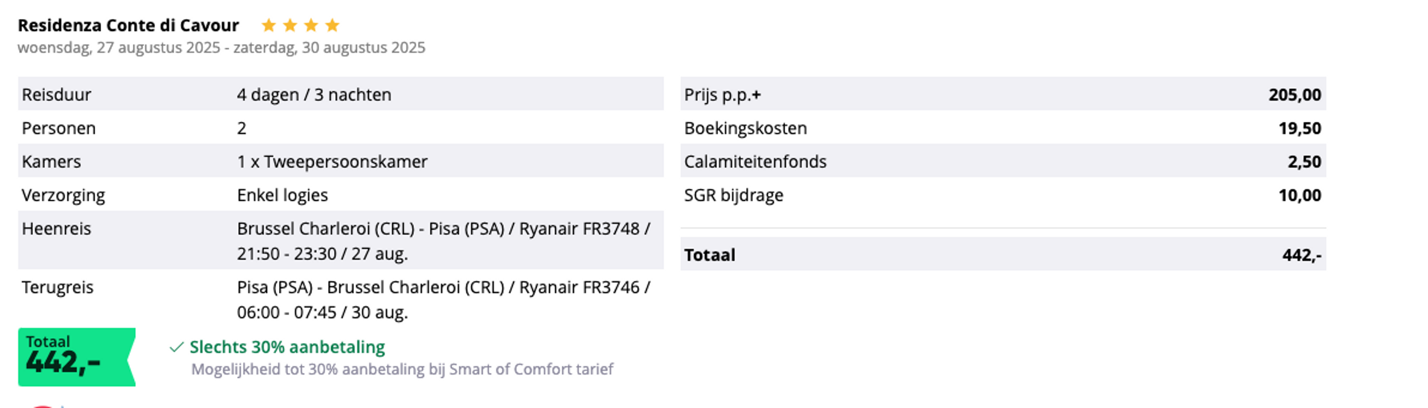Click the partial red logo below the price badge

click(43, 406)
